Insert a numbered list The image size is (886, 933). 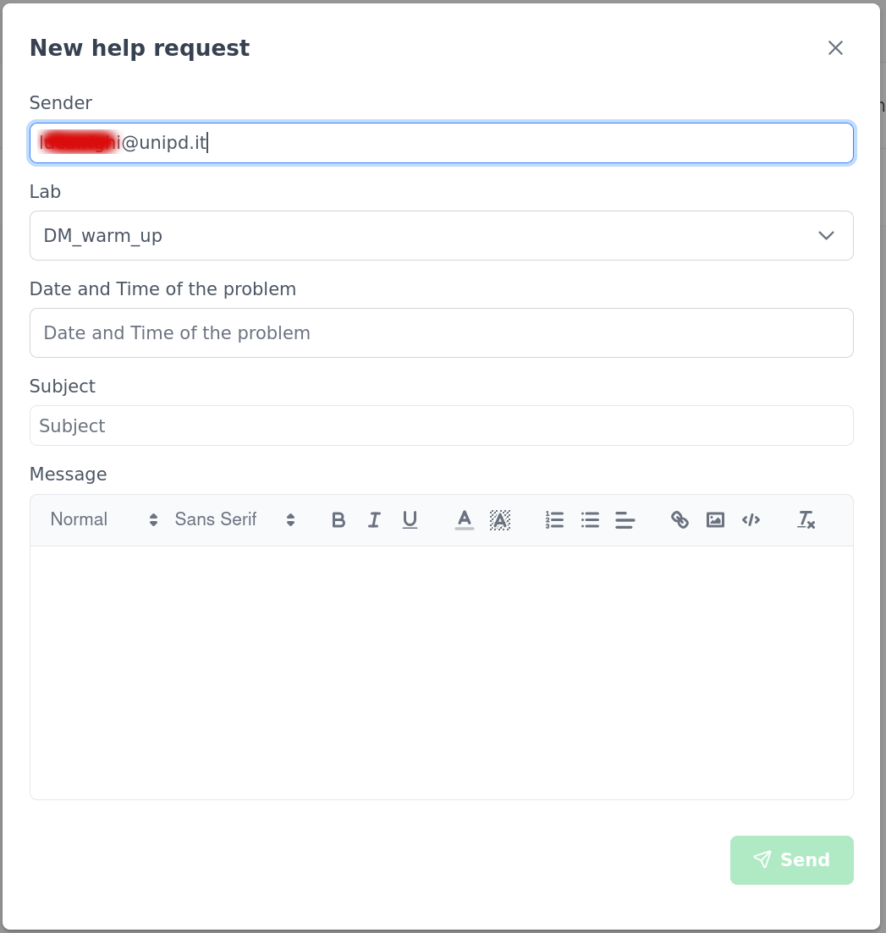pyautogui.click(x=554, y=520)
